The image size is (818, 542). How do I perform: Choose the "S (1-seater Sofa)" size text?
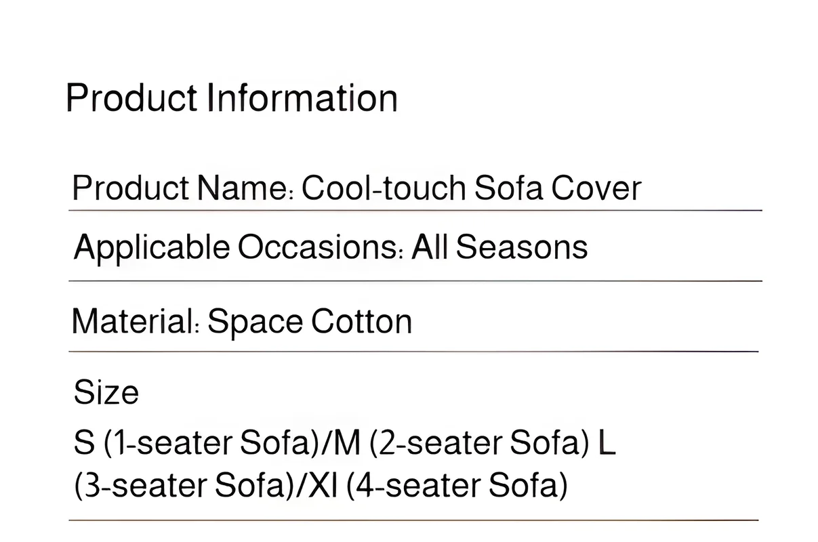coord(195,444)
